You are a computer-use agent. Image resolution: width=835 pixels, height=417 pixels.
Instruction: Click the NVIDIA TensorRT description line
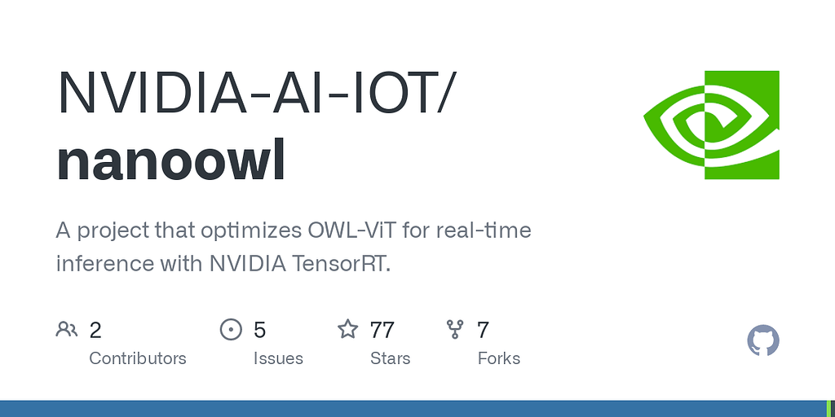tap(223, 263)
